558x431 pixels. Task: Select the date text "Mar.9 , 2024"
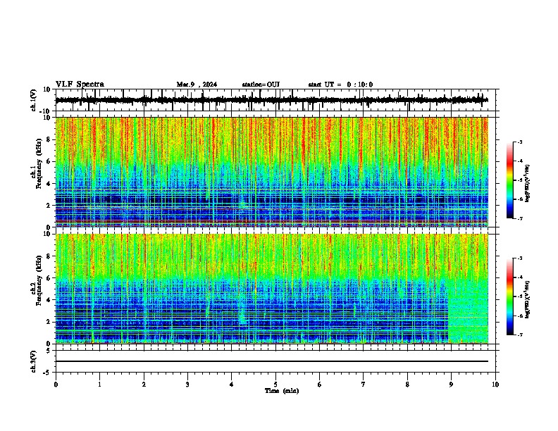coord(197,85)
